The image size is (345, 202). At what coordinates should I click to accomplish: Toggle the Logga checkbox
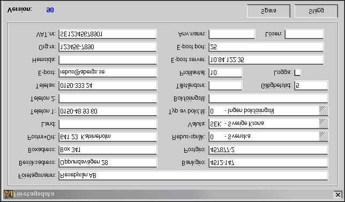coord(297,73)
